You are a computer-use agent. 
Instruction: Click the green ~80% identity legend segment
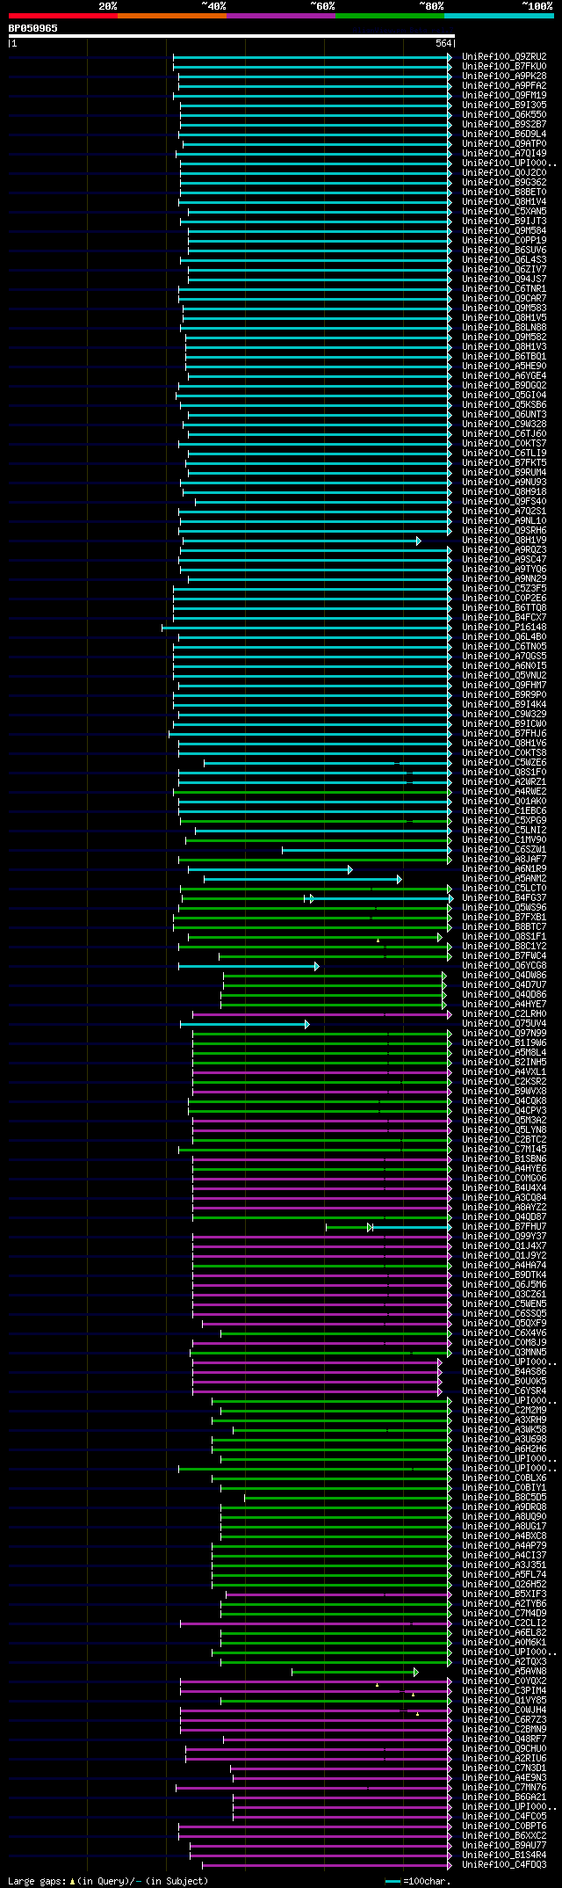[390, 16]
